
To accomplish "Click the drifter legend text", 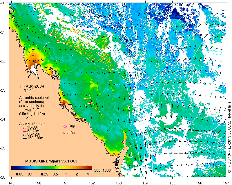I will [x=71, y=133].
